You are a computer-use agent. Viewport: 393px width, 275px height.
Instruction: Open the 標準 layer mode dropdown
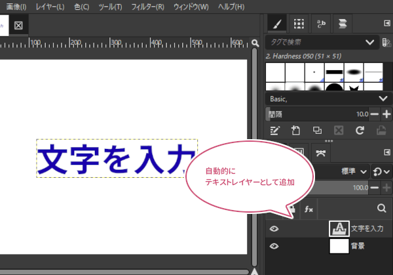click(354, 171)
